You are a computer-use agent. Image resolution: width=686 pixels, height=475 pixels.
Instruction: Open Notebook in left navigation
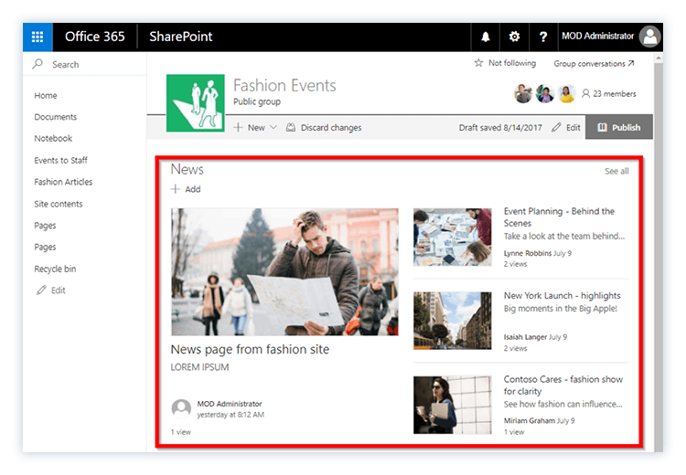(x=53, y=138)
